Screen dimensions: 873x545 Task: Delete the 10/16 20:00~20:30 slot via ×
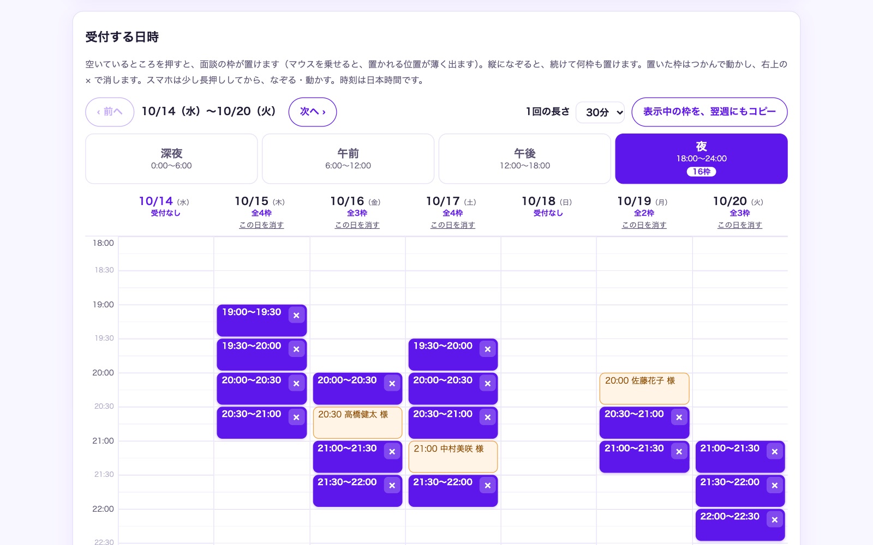(x=392, y=383)
